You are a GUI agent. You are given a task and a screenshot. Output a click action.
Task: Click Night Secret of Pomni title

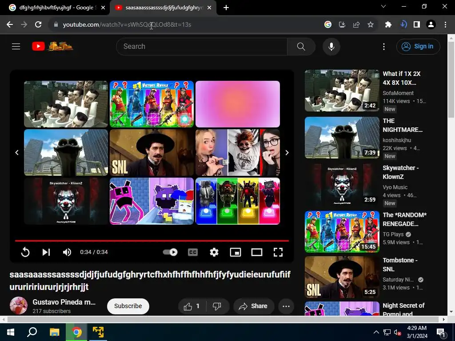tap(403, 309)
